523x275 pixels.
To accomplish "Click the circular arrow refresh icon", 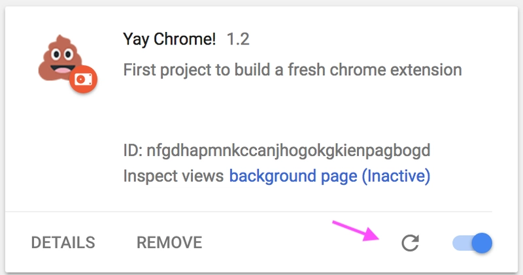I will [410, 243].
